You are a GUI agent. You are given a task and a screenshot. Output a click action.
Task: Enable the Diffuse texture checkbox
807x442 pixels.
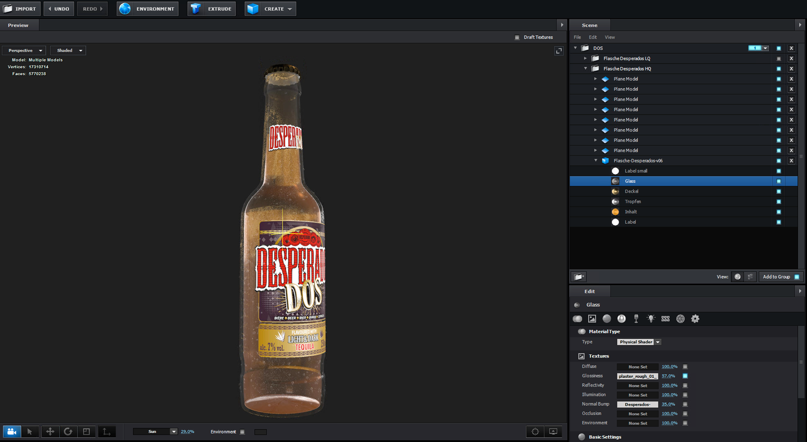[685, 367]
